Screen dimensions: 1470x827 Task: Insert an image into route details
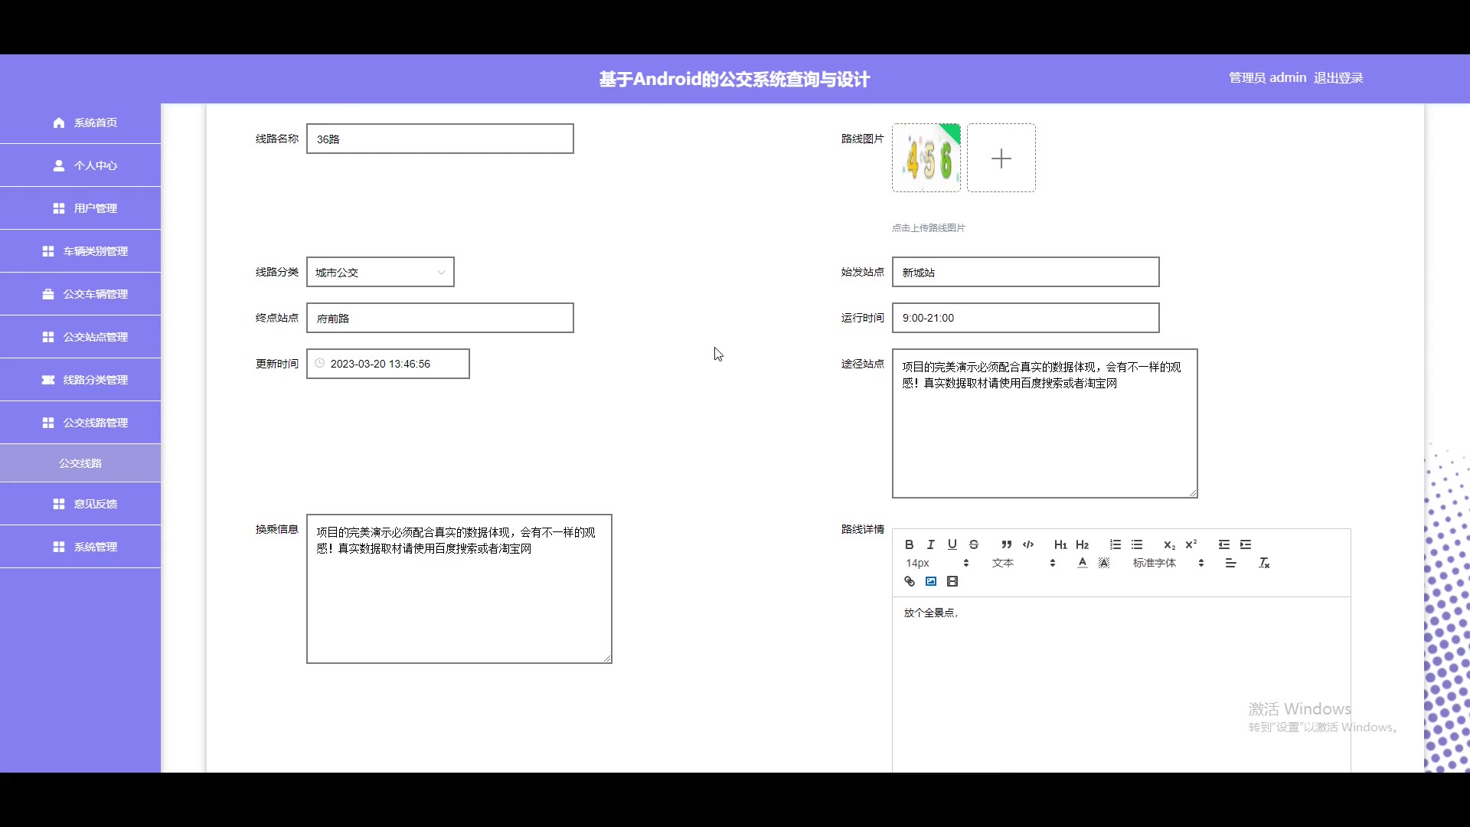(x=931, y=581)
